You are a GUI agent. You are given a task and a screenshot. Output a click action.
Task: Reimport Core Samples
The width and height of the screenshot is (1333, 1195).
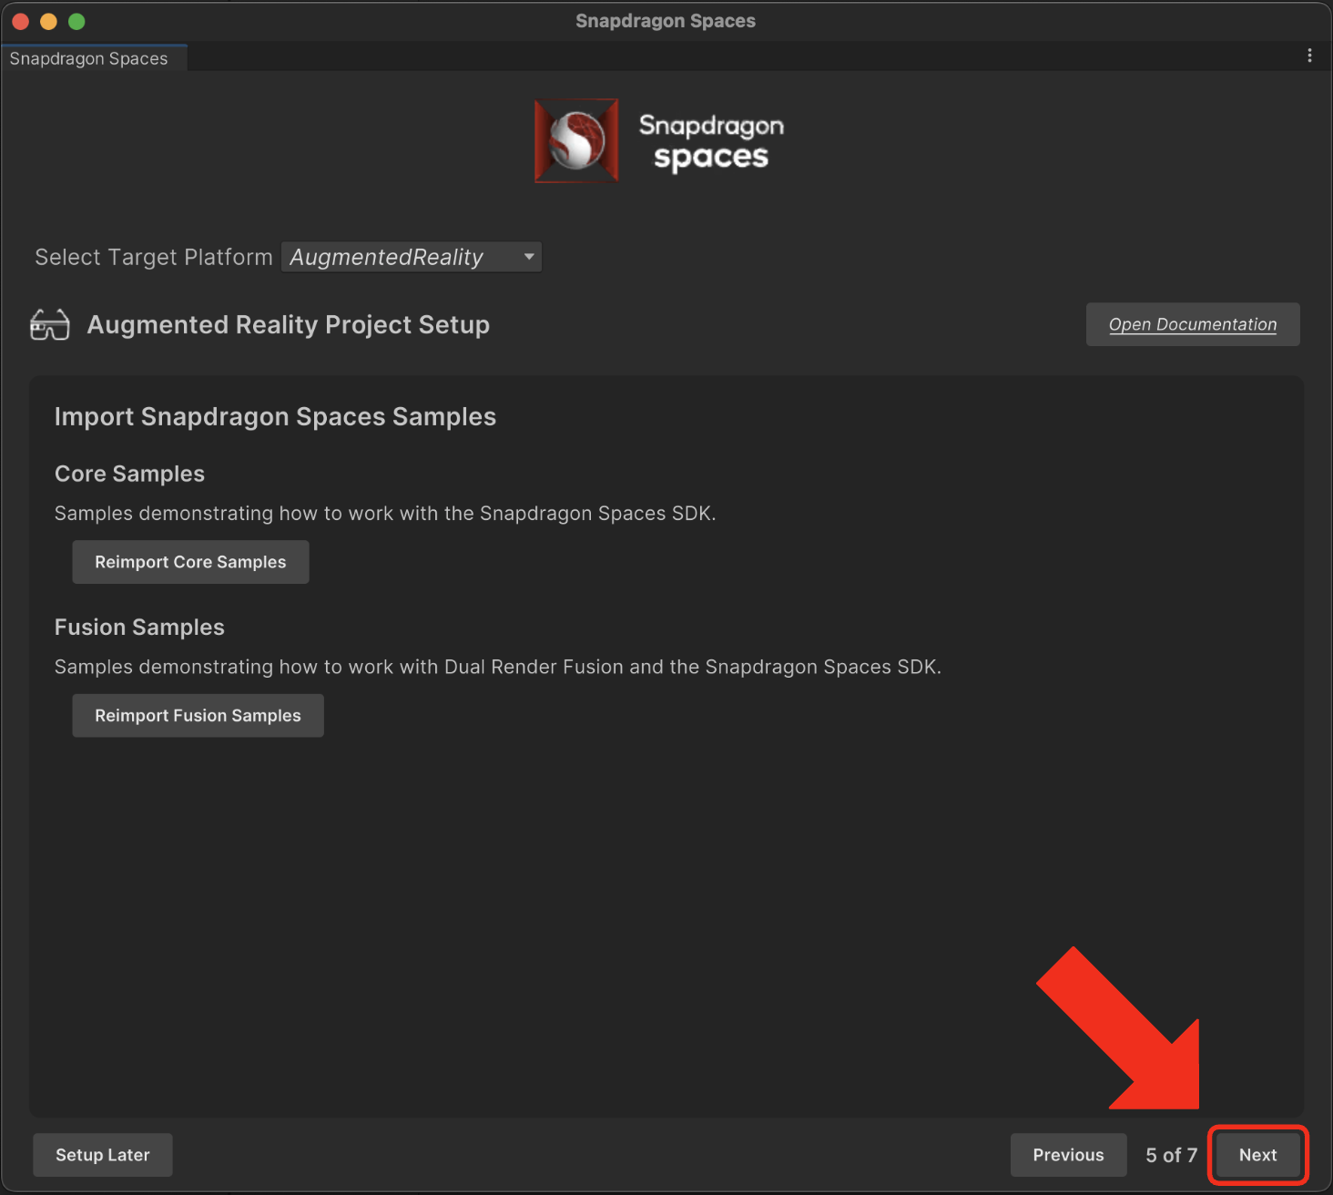[190, 562]
